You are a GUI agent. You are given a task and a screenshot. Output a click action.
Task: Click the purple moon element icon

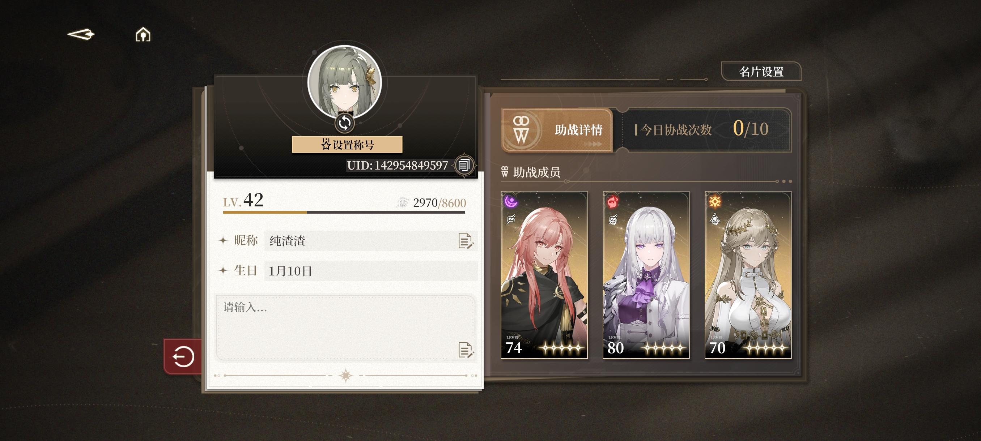511,201
